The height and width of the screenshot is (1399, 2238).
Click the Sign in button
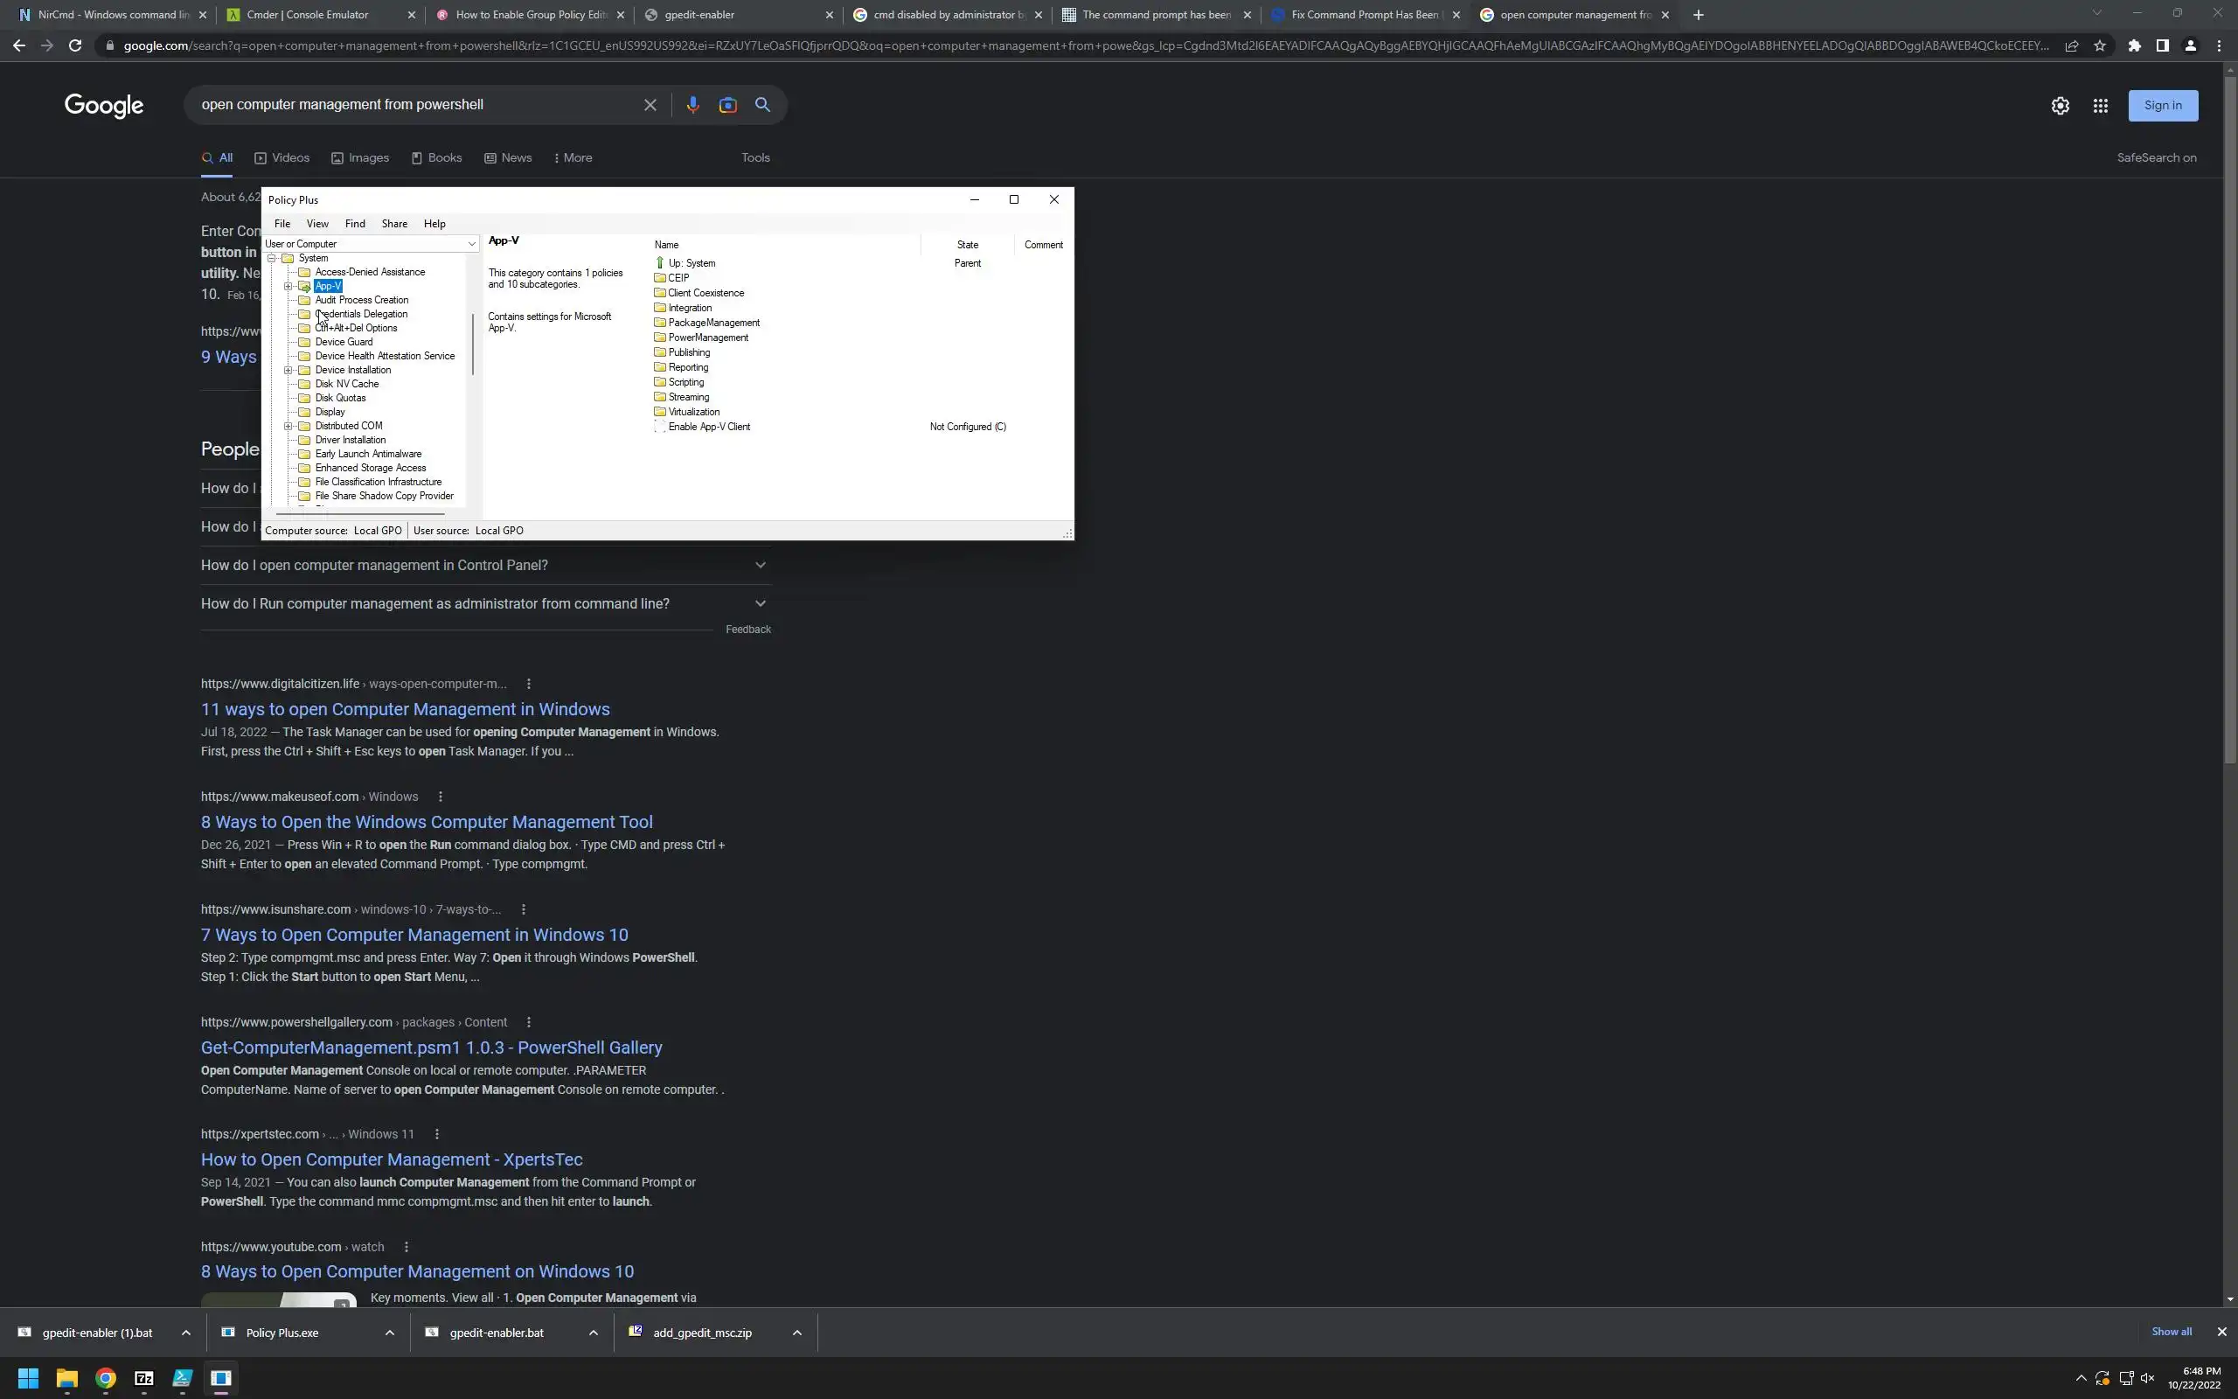[x=2162, y=106]
